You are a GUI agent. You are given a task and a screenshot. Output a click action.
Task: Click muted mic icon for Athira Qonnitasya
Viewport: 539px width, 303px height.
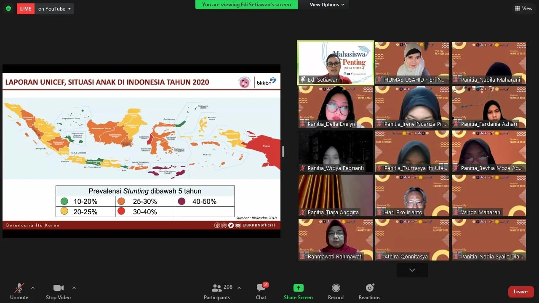pyautogui.click(x=379, y=256)
